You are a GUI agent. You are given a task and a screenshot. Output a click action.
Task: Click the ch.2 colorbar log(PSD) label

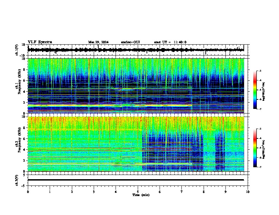[x=264, y=149]
